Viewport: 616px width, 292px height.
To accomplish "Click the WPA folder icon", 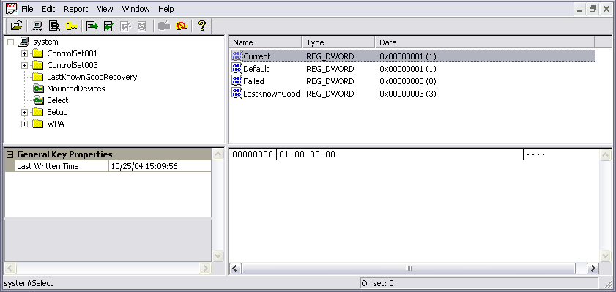I will pyautogui.click(x=37, y=124).
